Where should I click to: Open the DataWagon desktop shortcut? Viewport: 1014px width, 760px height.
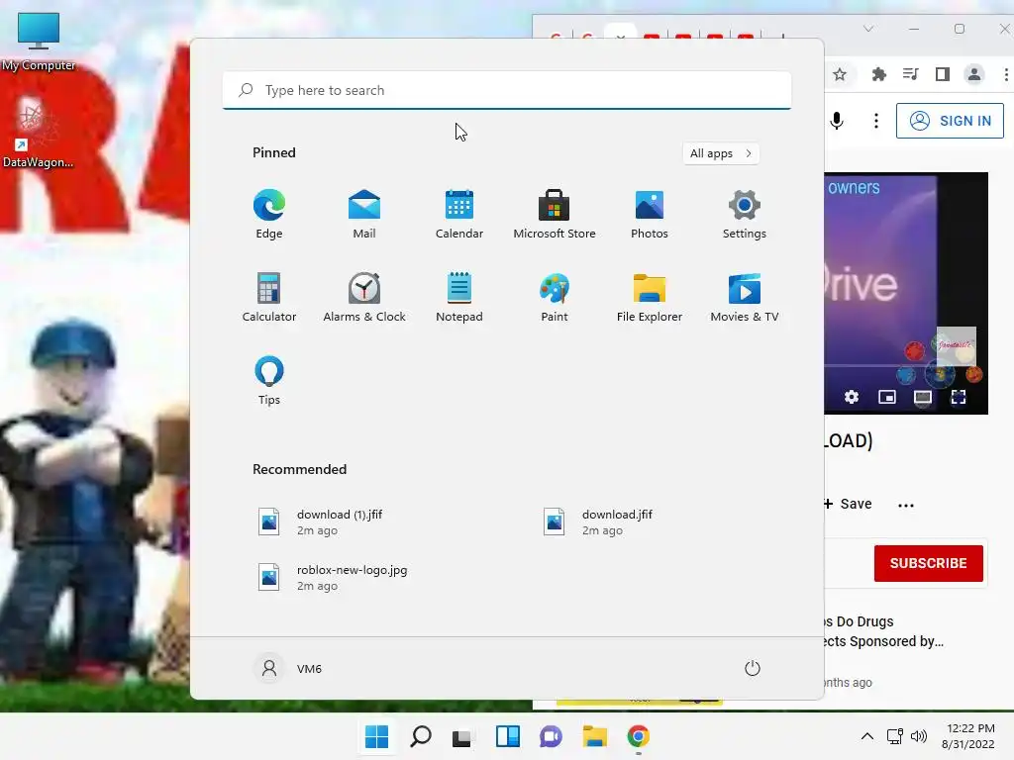(x=38, y=133)
